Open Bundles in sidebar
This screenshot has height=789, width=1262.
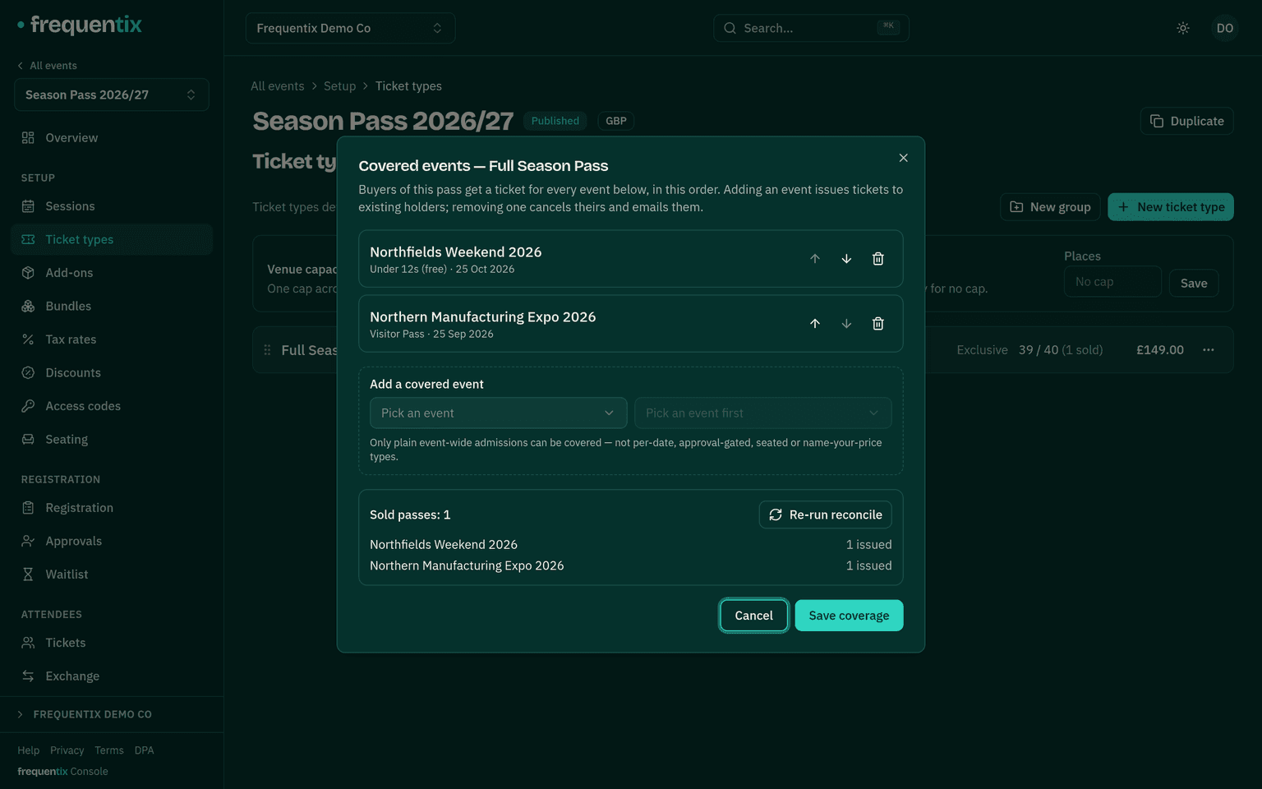pyautogui.click(x=112, y=306)
